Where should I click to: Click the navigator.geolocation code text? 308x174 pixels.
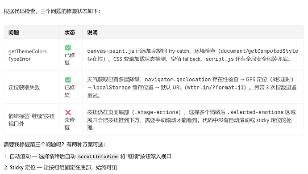click(178, 80)
